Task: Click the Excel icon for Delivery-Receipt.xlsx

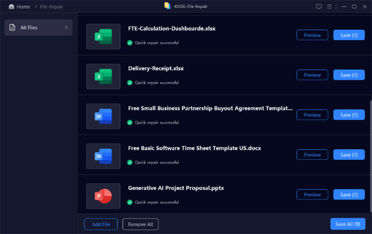Action: coord(103,77)
